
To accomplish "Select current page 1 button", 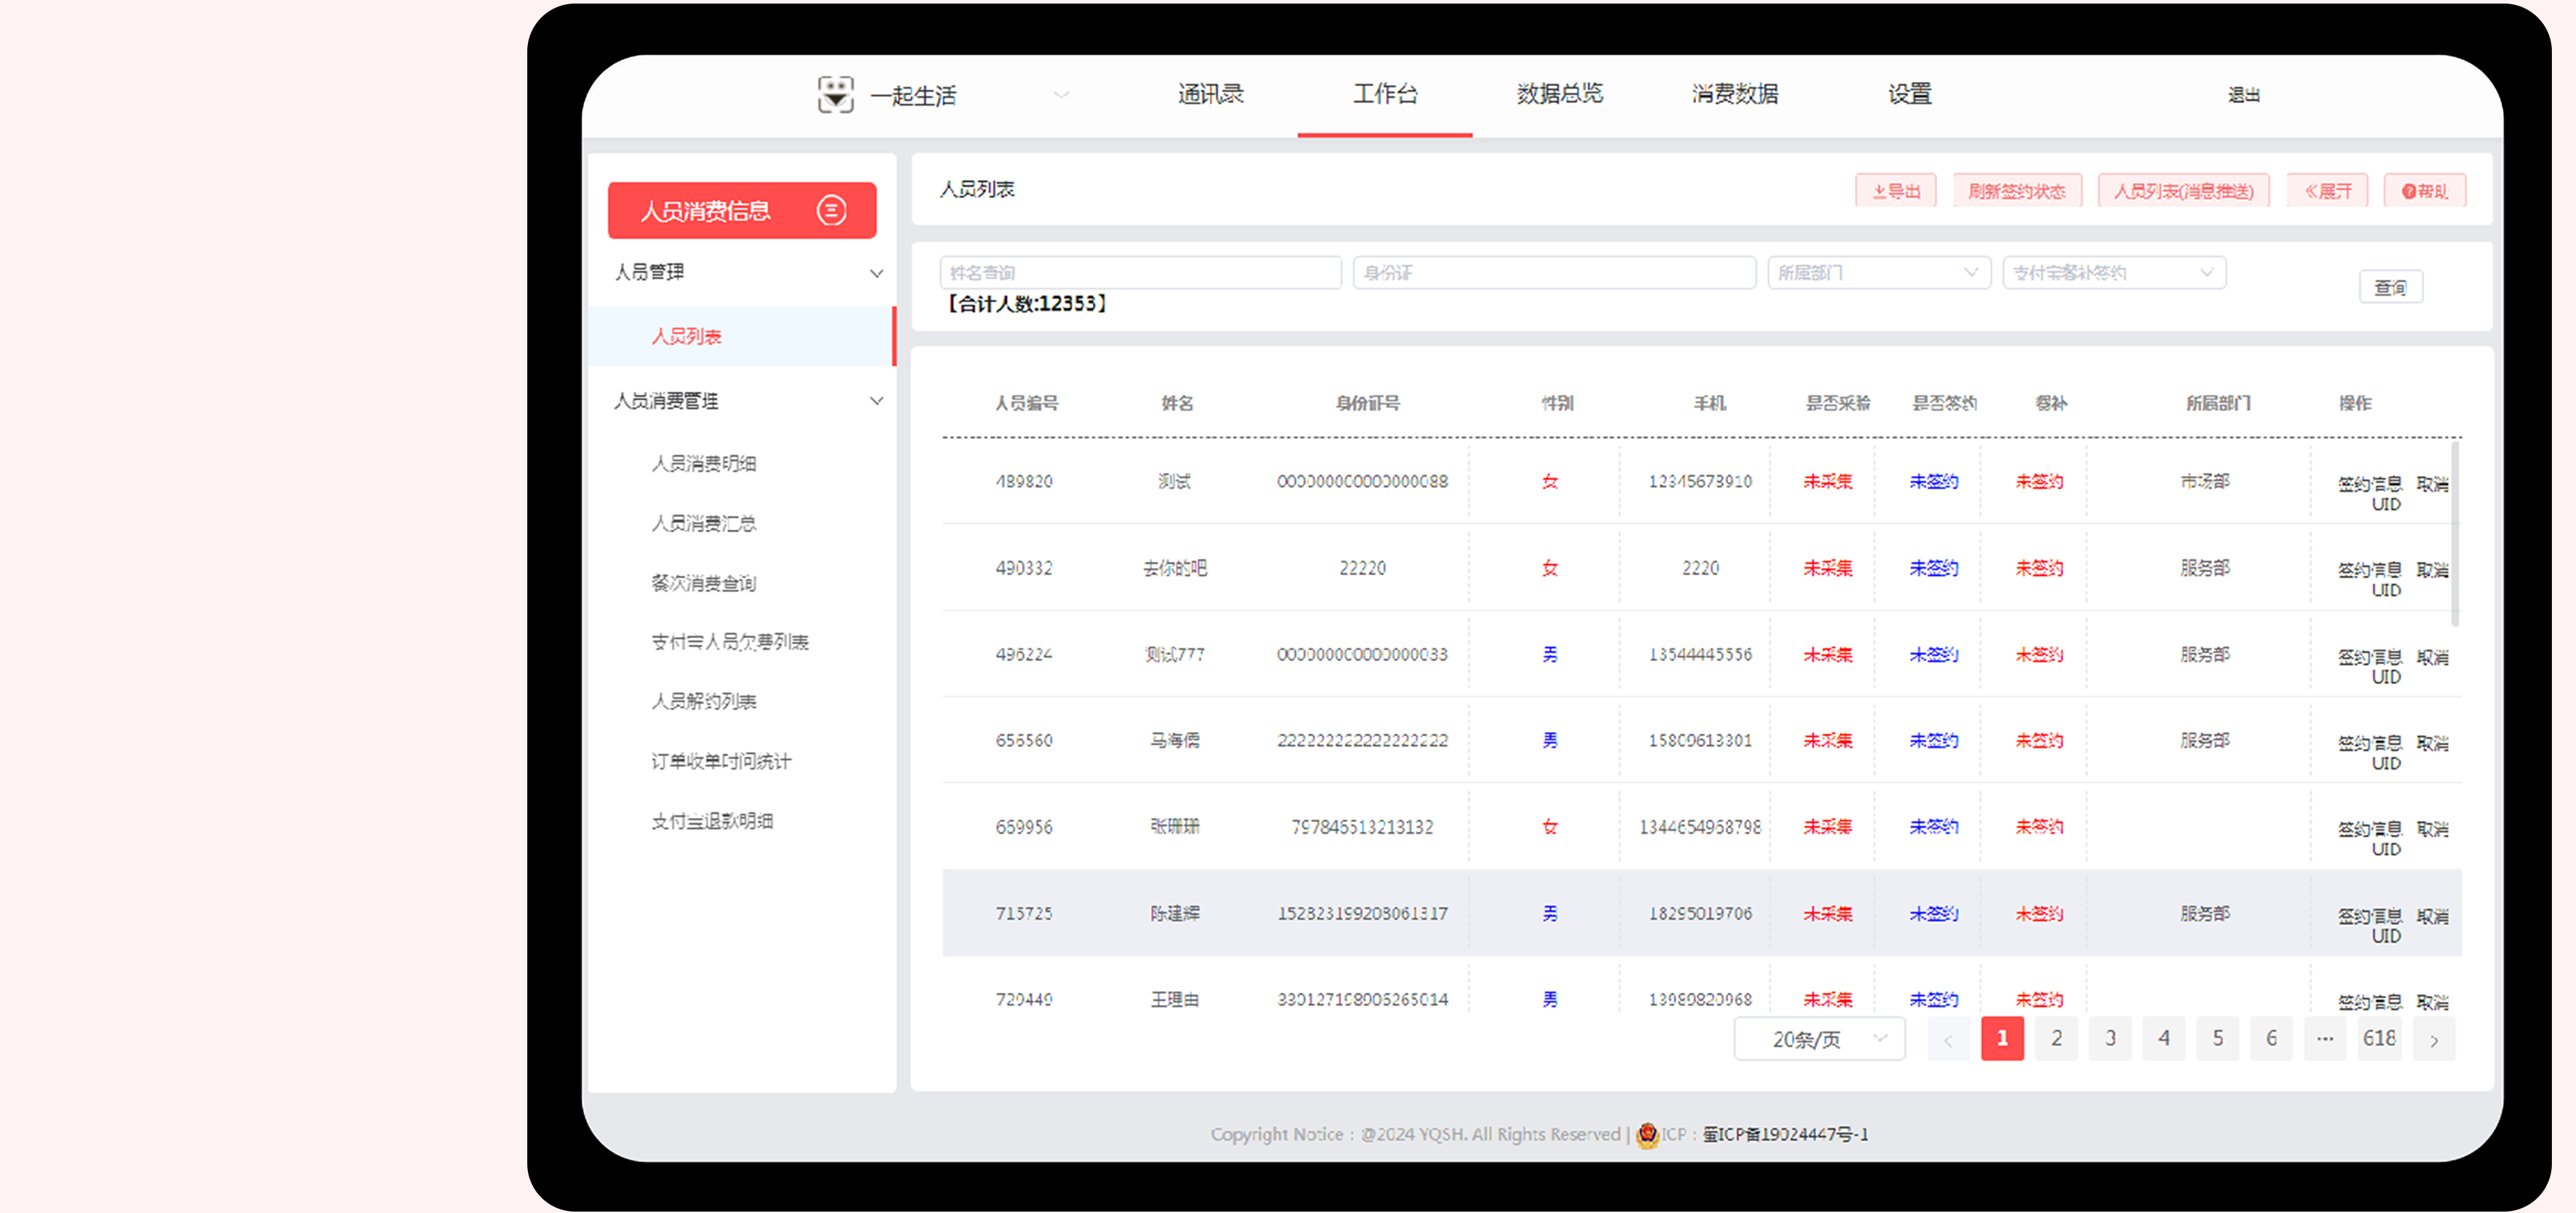I will 2002,1038.
